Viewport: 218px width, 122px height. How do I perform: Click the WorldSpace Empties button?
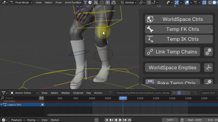point(173,68)
